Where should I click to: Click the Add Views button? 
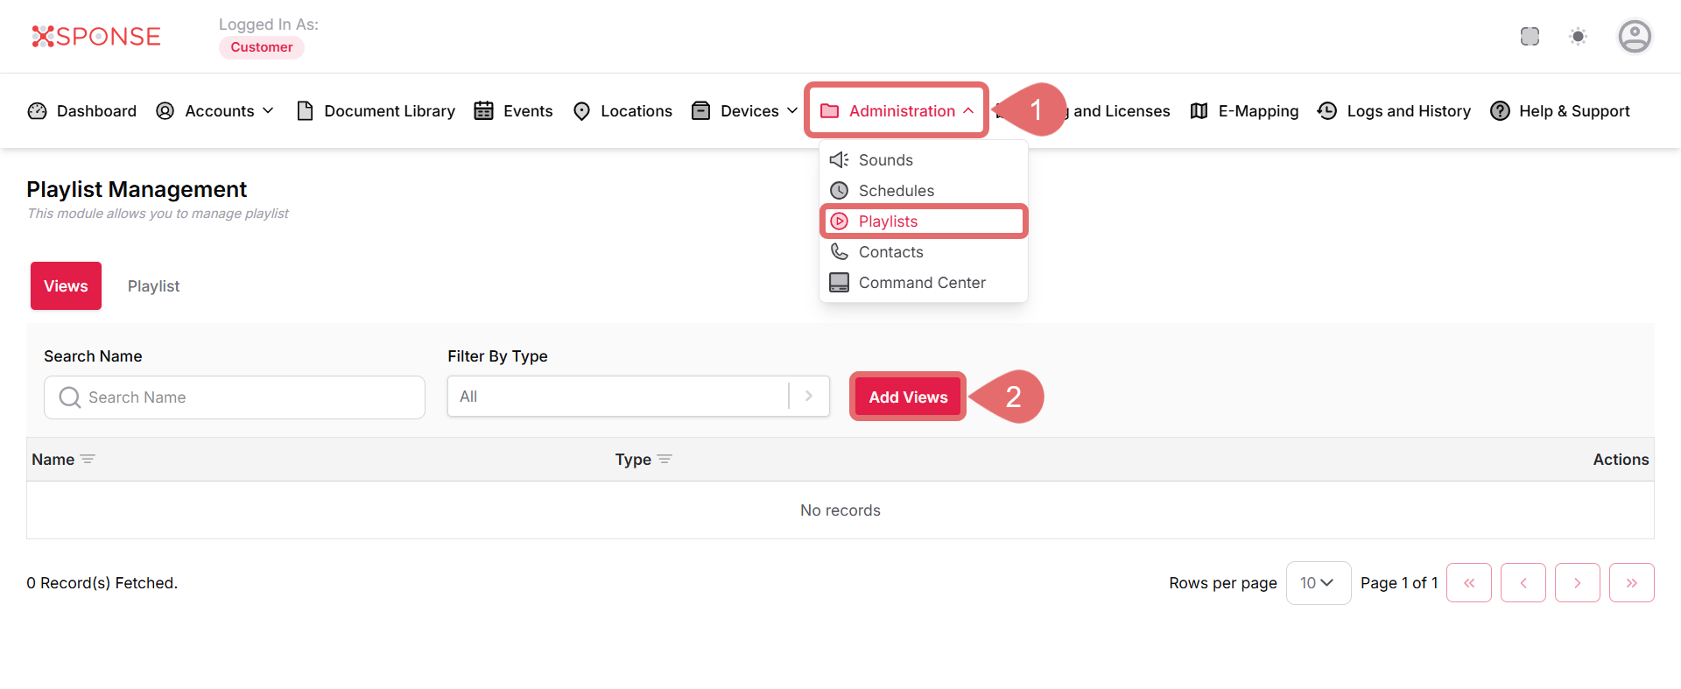908,397
